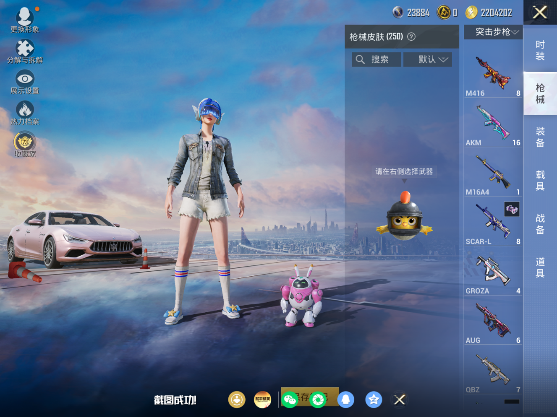Share screenshot to QZone
557x417 pixels.
coord(373,400)
